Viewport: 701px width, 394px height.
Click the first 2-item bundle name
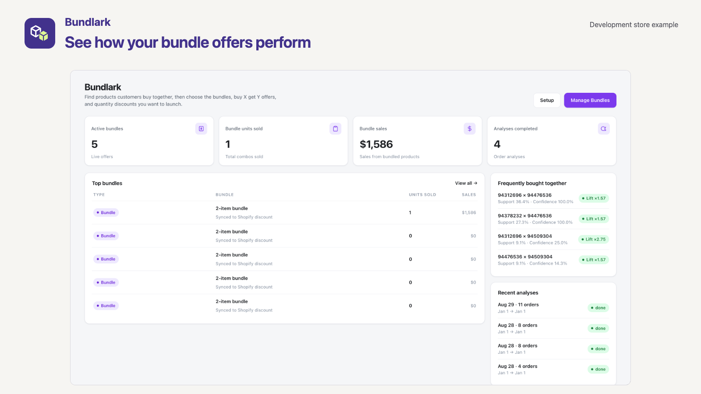click(232, 208)
